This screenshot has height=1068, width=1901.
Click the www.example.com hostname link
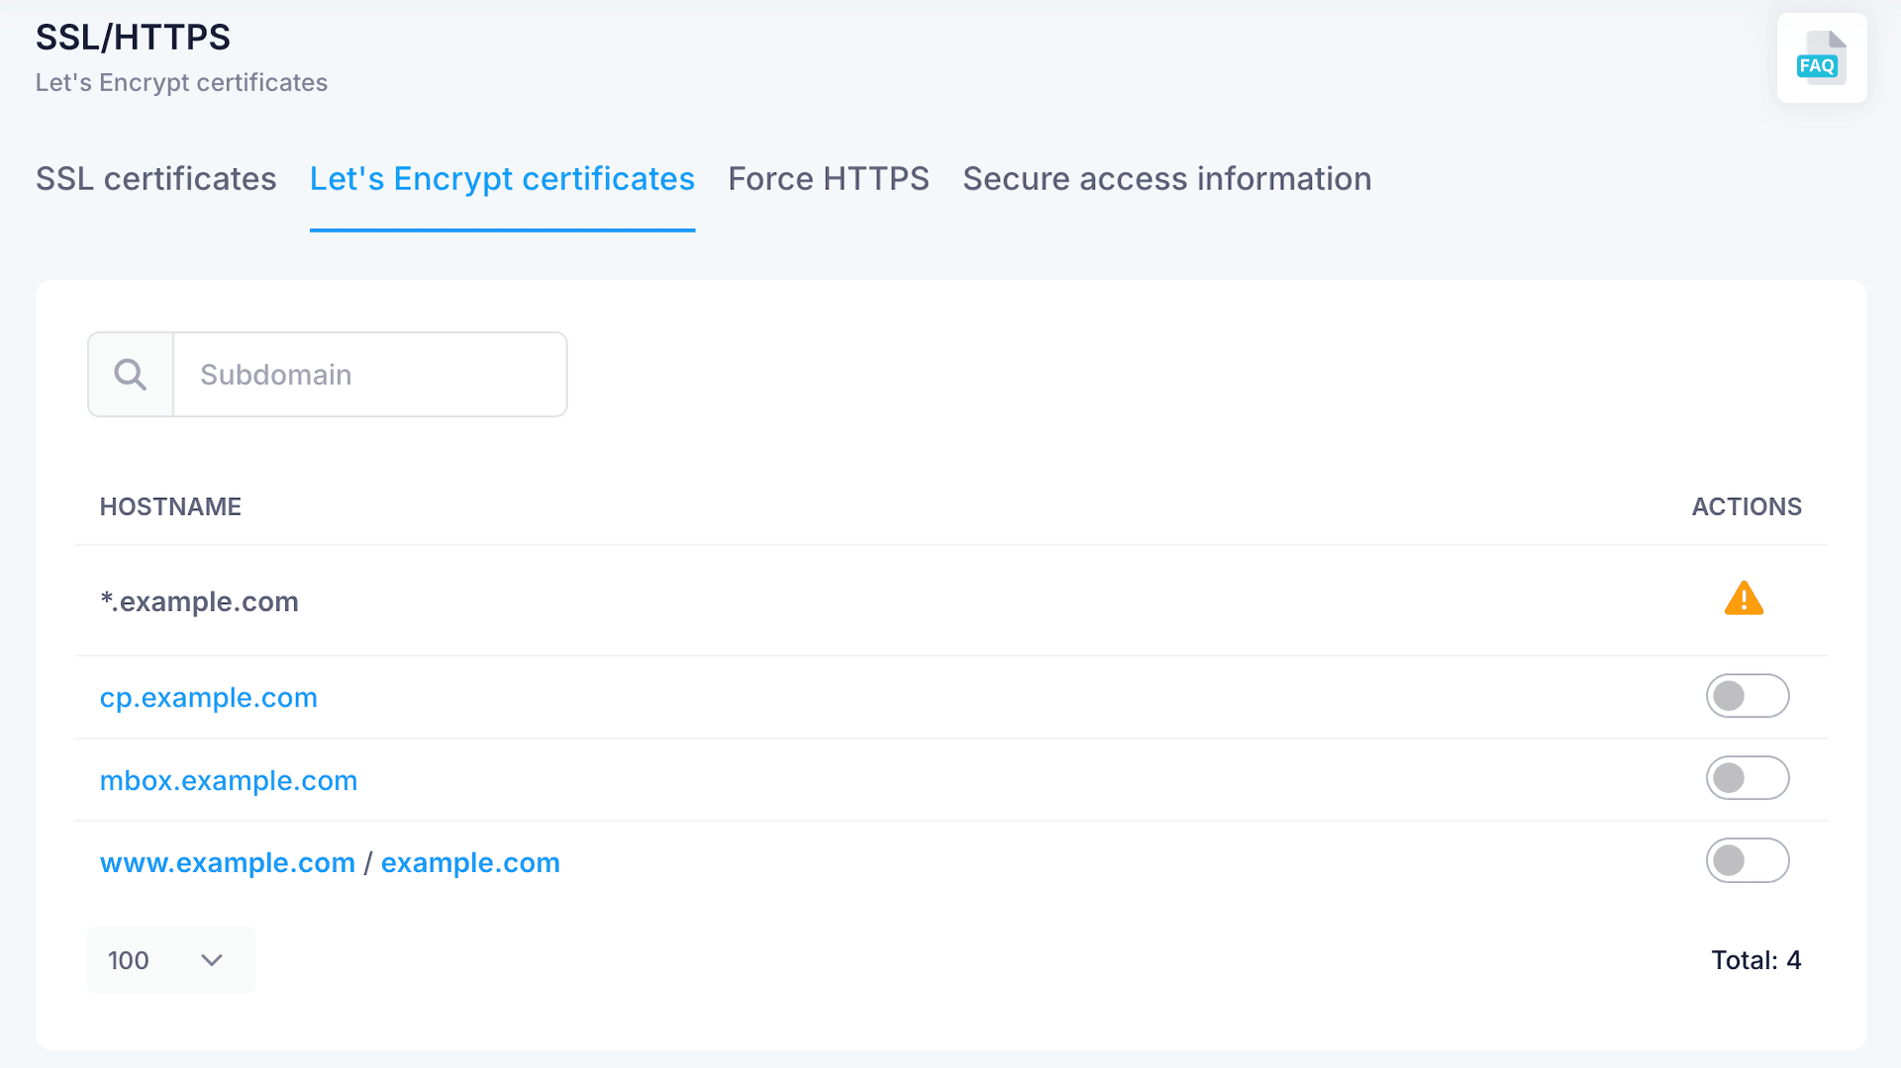(x=227, y=863)
